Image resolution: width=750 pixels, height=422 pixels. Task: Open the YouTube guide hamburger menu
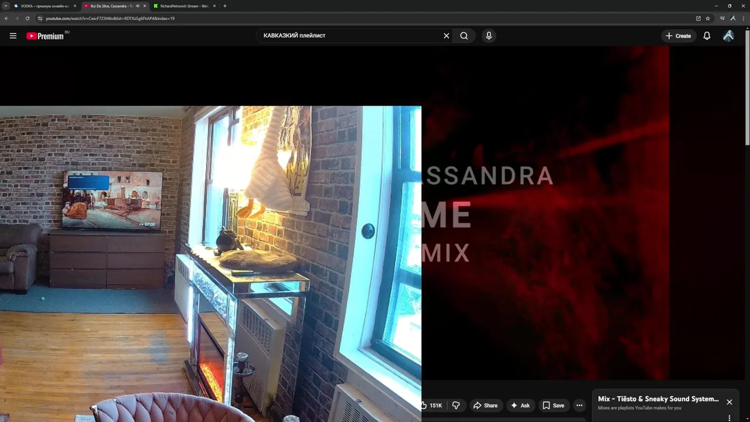[x=13, y=36]
